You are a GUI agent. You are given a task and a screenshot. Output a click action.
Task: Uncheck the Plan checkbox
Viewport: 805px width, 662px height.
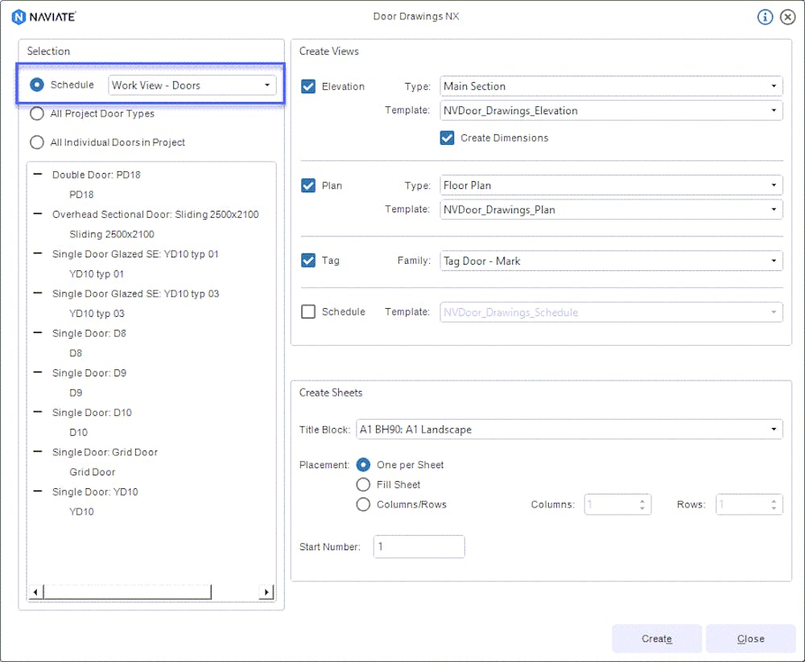tap(308, 185)
